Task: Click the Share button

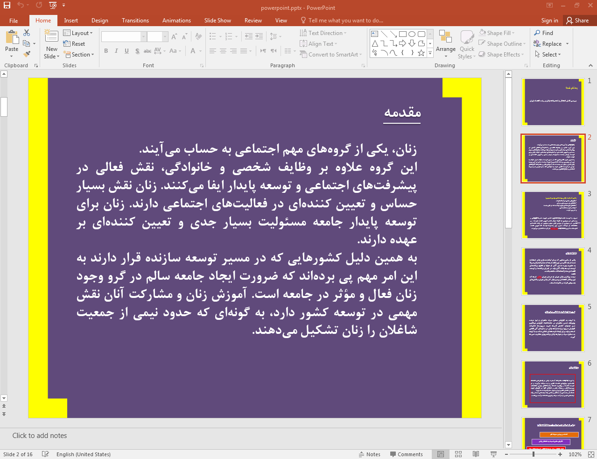Action: click(577, 21)
